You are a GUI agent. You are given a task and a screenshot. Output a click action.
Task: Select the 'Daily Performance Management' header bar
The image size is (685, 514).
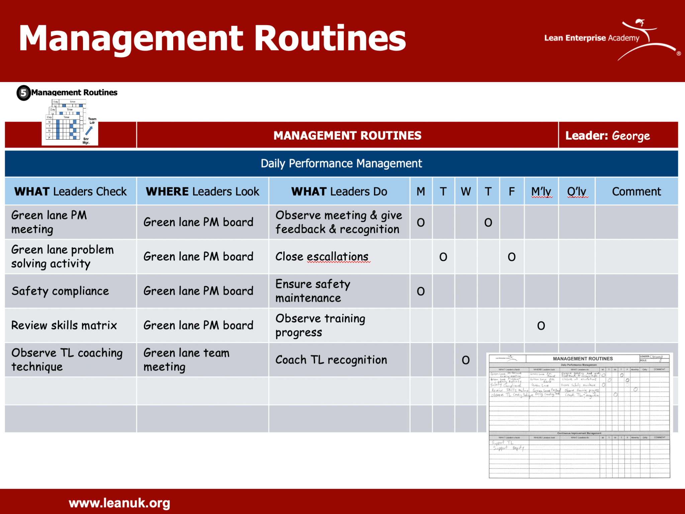point(341,163)
